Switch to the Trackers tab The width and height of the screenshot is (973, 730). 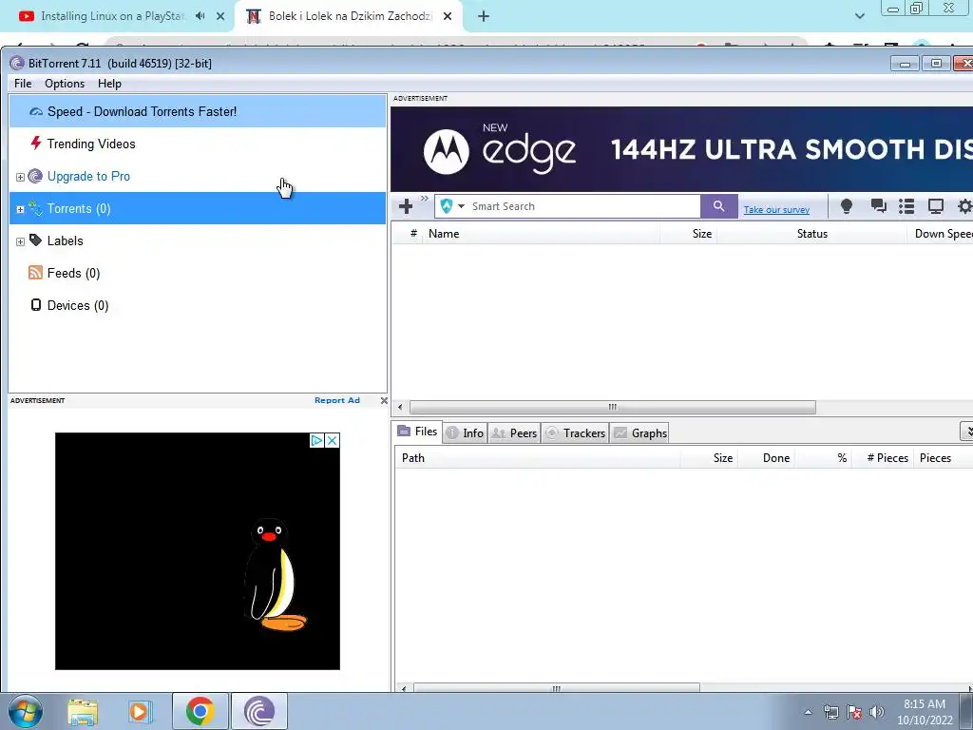[x=575, y=433]
